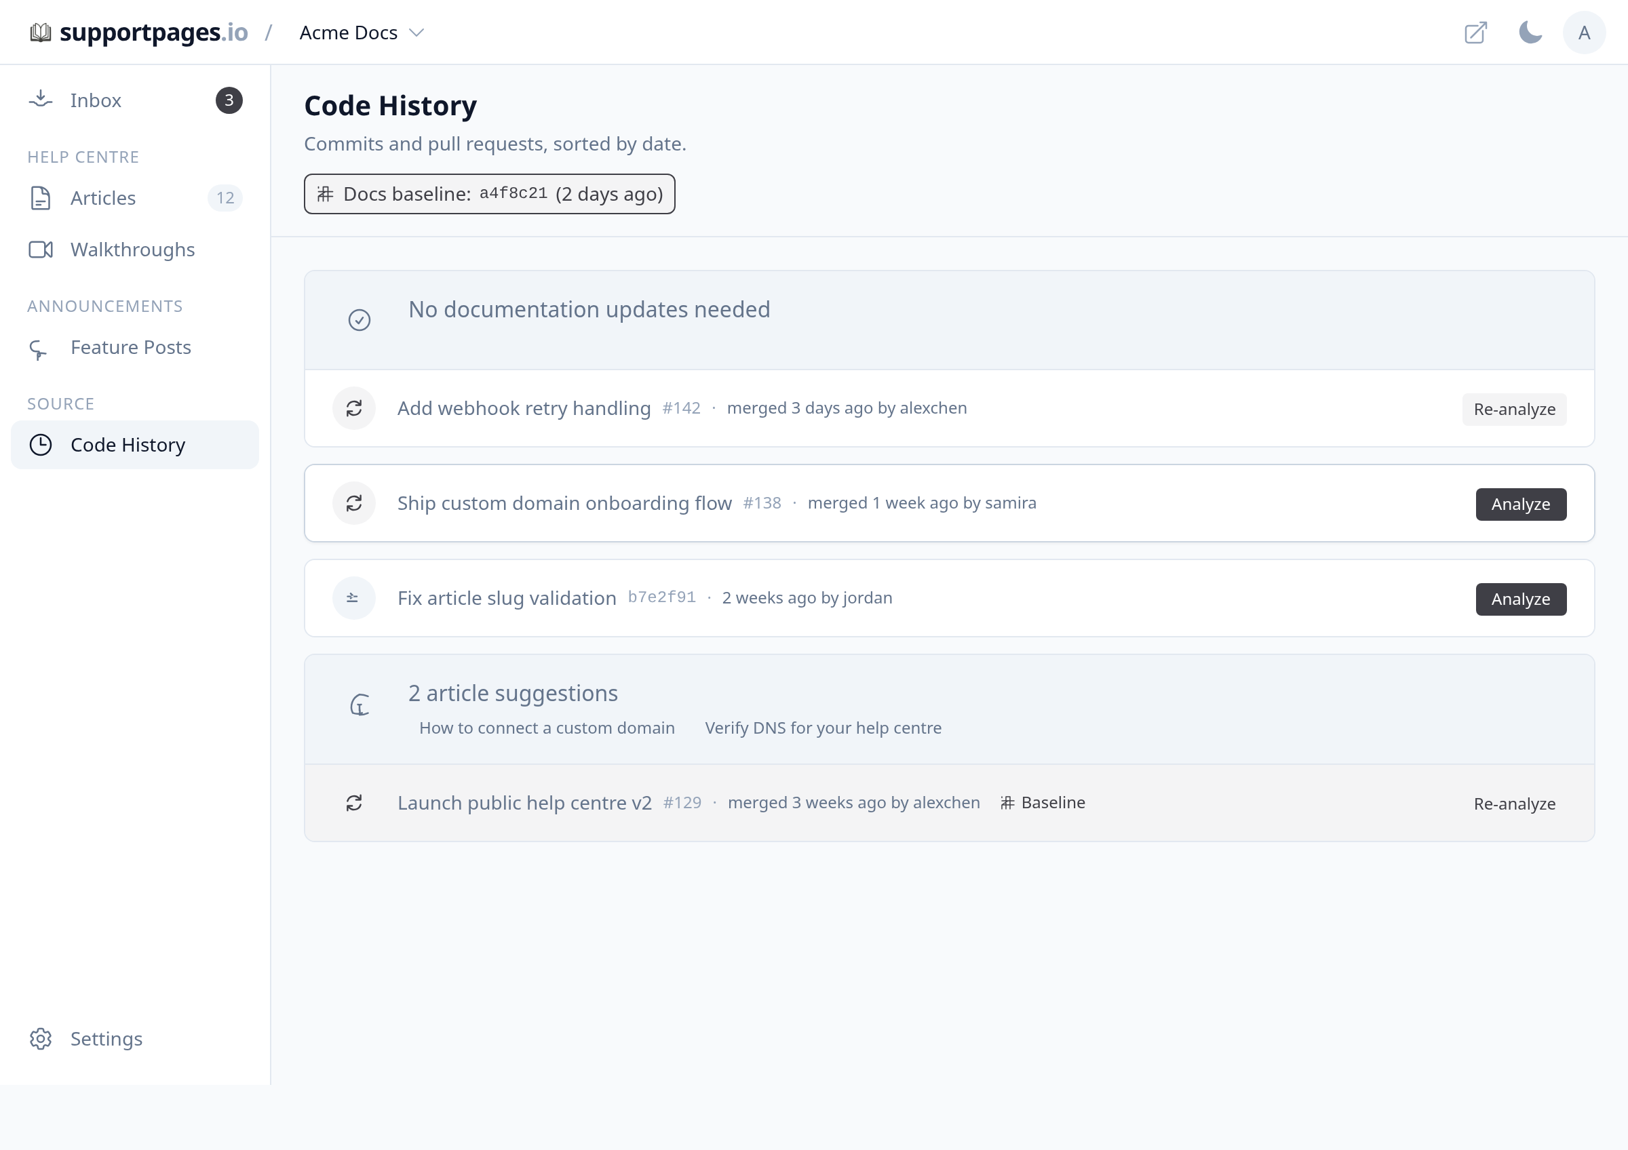1628x1150 pixels.
Task: Open Walkthroughs from the sidebar
Action: click(135, 250)
